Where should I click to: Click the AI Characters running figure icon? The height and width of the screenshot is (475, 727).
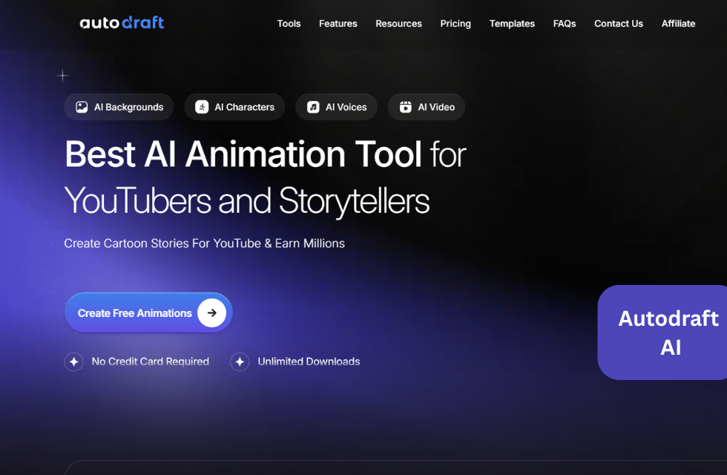point(202,107)
